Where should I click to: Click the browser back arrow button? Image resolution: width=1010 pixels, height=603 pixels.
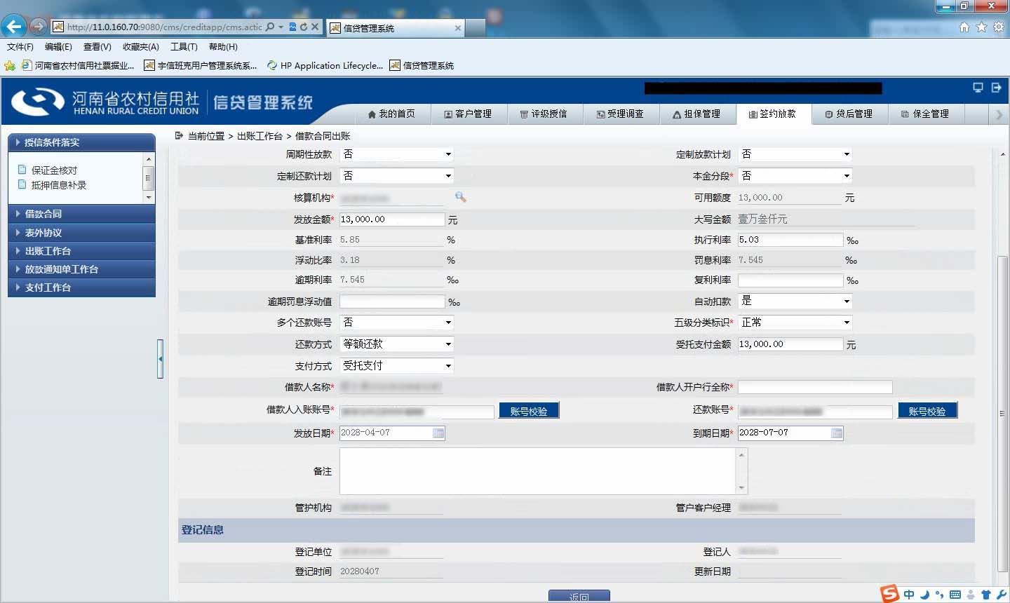click(x=14, y=27)
